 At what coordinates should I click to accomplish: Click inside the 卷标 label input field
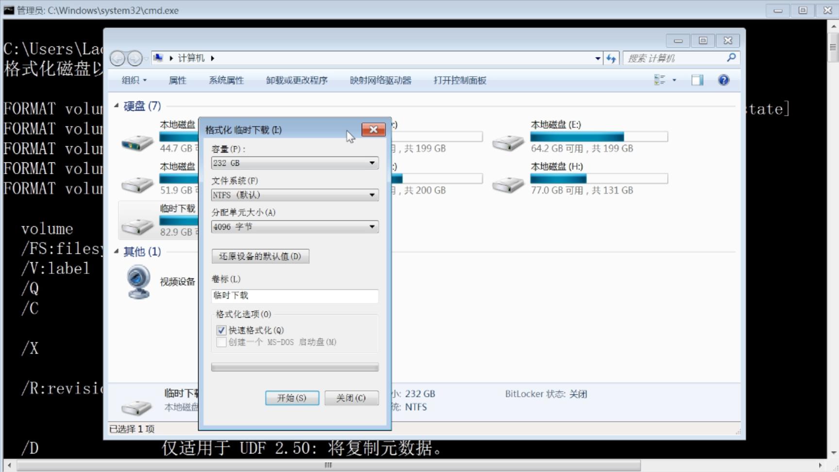(x=294, y=296)
